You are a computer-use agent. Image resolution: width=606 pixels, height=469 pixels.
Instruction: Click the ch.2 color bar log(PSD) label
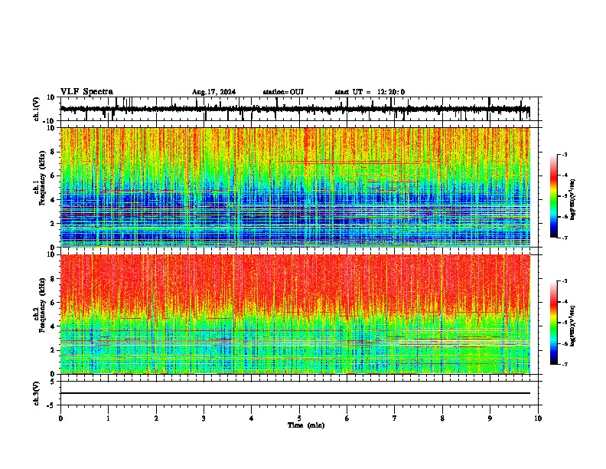[573, 326]
